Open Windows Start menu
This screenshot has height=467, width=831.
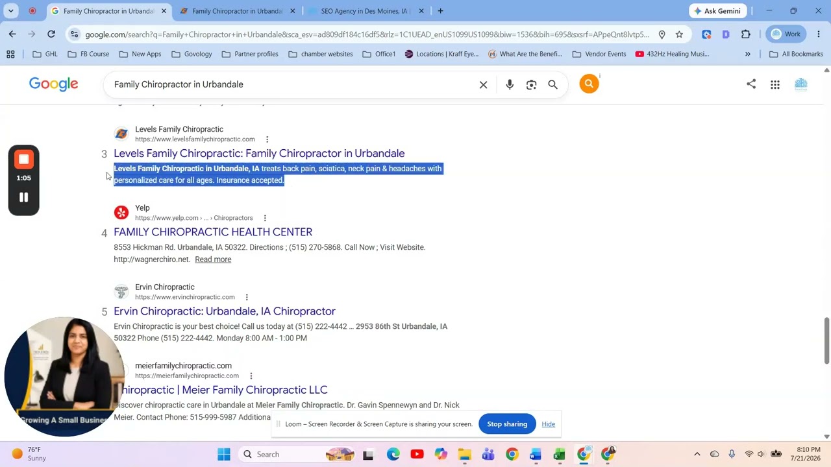tap(224, 454)
